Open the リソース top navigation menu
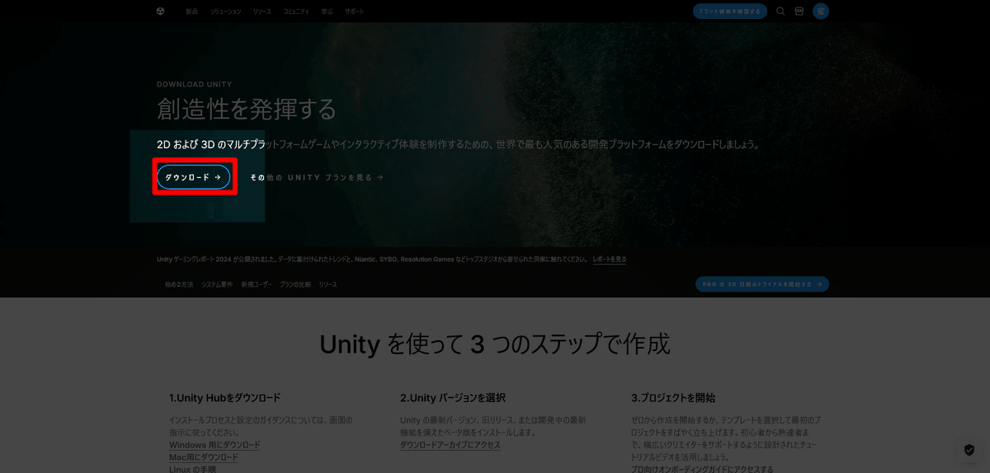This screenshot has height=473, width=990. click(262, 12)
